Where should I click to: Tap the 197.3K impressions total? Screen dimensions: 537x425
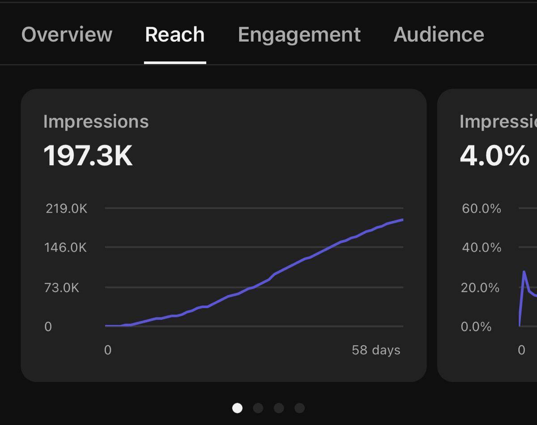pos(88,156)
